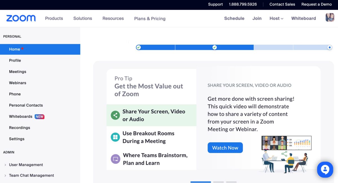Click the first checkmark on progress bar
The width and height of the screenshot is (338, 183).
click(x=138, y=47)
